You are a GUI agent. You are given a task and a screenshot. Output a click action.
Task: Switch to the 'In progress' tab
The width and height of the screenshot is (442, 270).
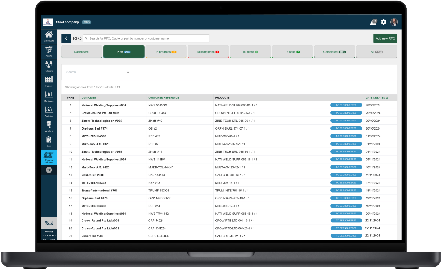[166, 51]
